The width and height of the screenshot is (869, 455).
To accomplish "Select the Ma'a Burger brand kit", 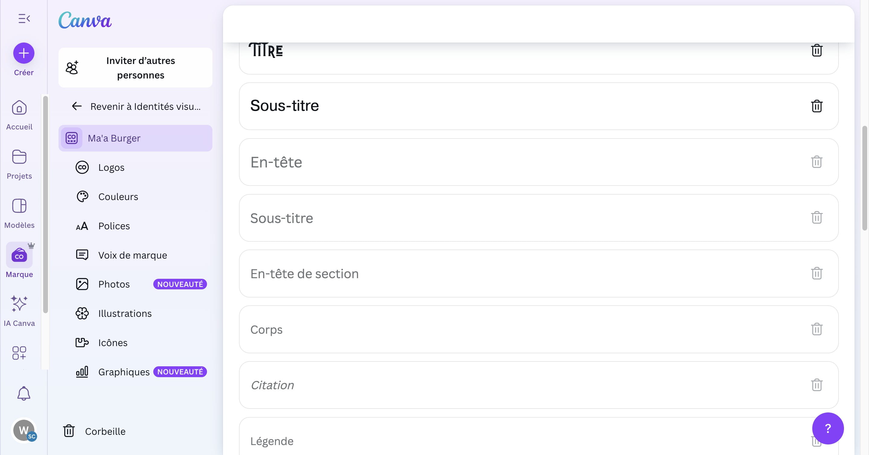I will pyautogui.click(x=114, y=138).
